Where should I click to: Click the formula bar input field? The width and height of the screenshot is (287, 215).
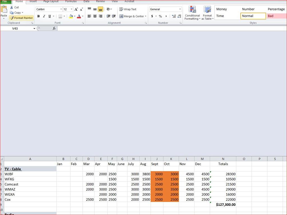pos(172,28)
